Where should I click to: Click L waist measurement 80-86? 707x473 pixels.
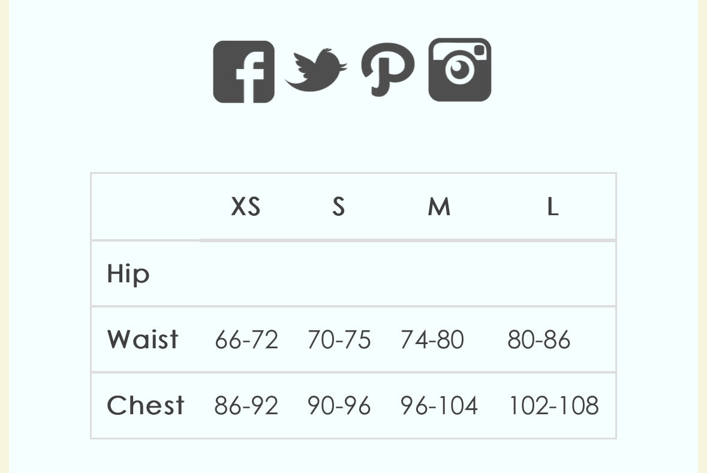point(539,341)
